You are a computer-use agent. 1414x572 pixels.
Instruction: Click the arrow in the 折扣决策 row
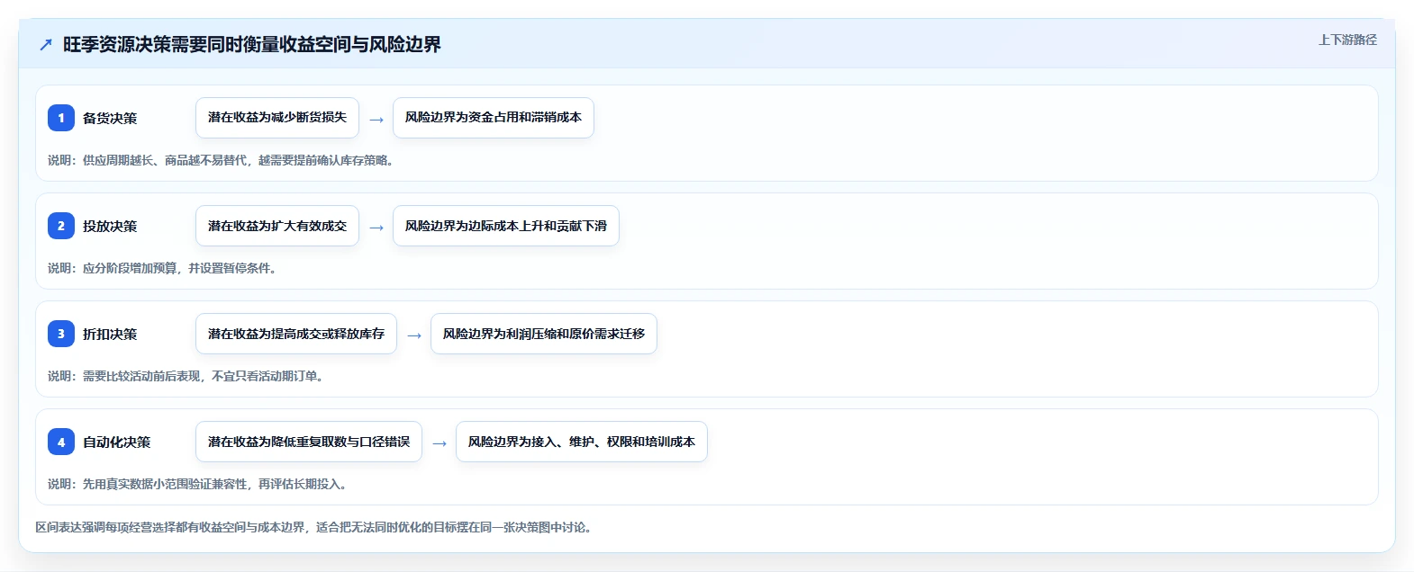414,335
